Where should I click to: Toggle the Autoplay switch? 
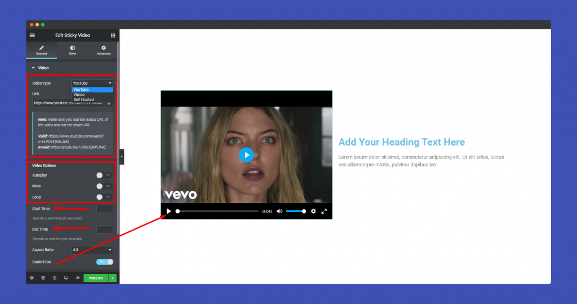[x=104, y=175]
